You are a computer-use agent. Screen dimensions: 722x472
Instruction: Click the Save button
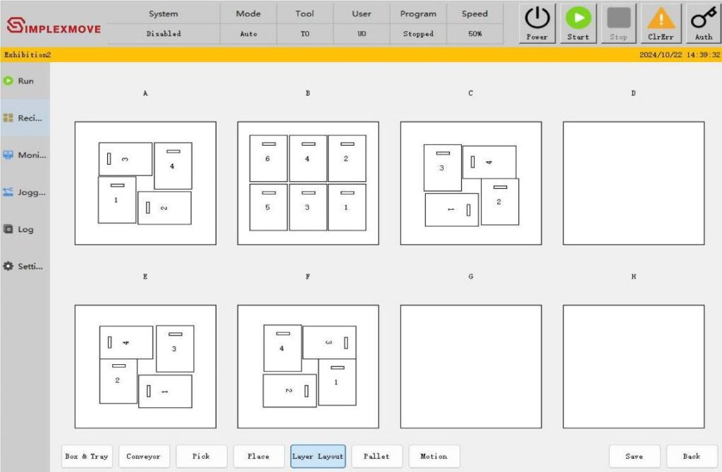click(634, 457)
